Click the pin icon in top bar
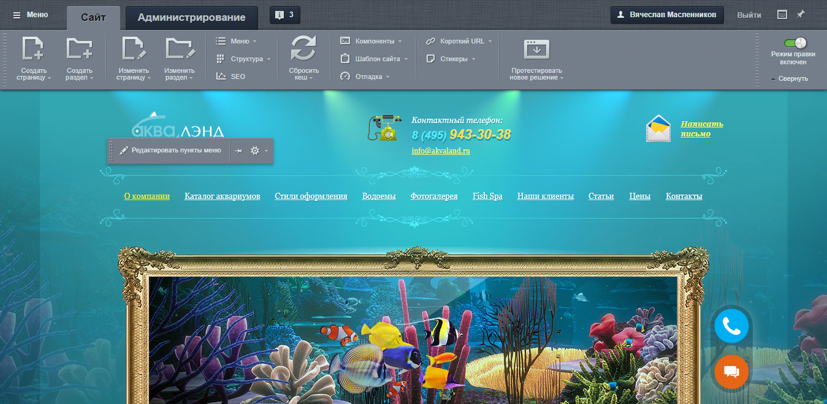Image resolution: width=827 pixels, height=404 pixels. click(801, 14)
